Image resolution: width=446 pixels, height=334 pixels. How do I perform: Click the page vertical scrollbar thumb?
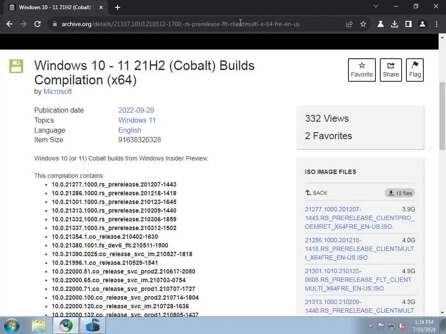[443, 116]
